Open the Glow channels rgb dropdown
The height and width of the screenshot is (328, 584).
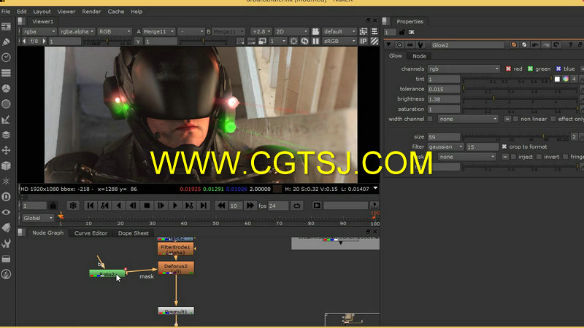[x=464, y=69]
